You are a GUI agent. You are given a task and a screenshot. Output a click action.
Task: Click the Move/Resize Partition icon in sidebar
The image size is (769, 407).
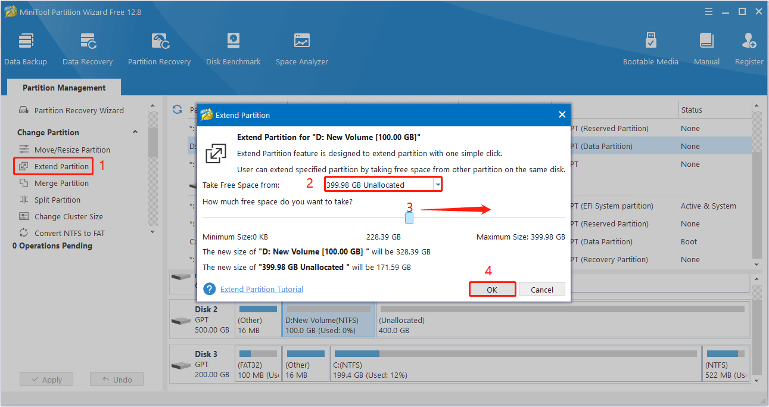(24, 150)
